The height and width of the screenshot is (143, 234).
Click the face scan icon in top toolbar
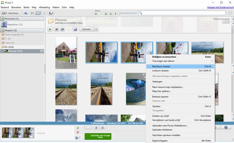[51, 13]
